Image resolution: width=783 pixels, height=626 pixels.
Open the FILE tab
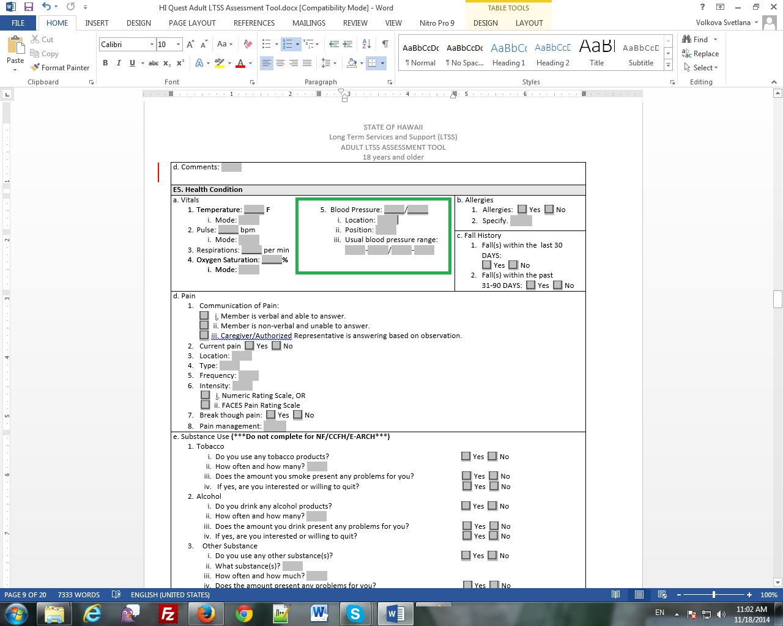18,23
